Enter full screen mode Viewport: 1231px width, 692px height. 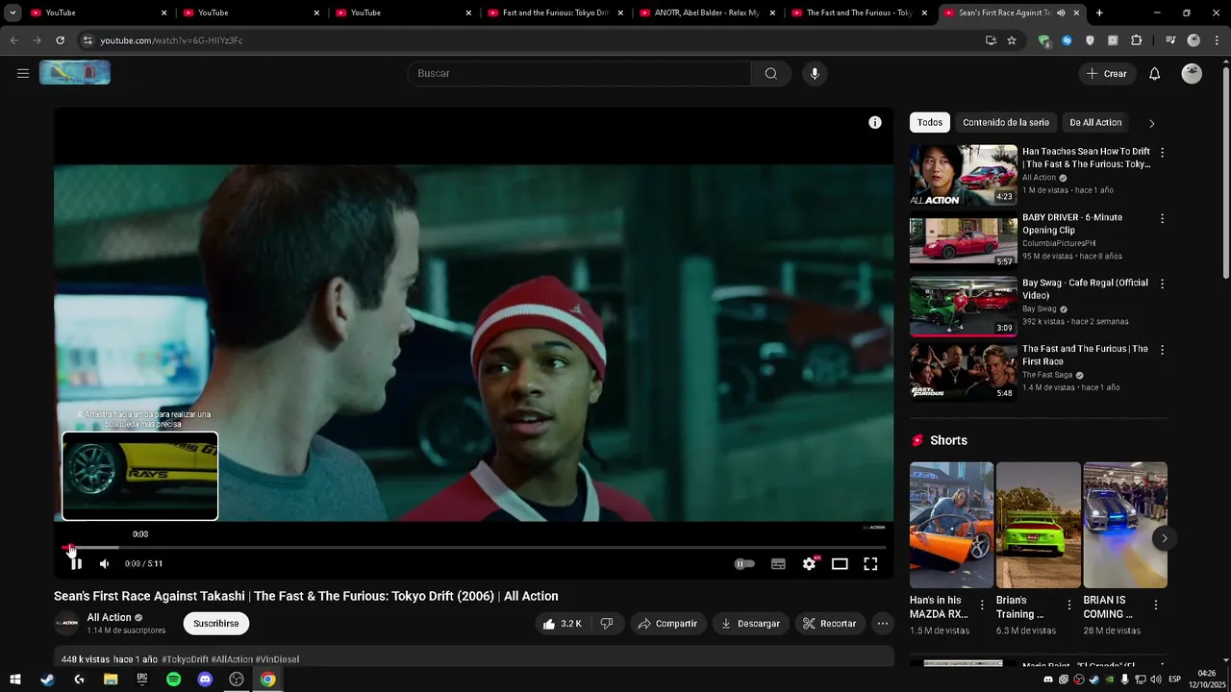pos(870,564)
